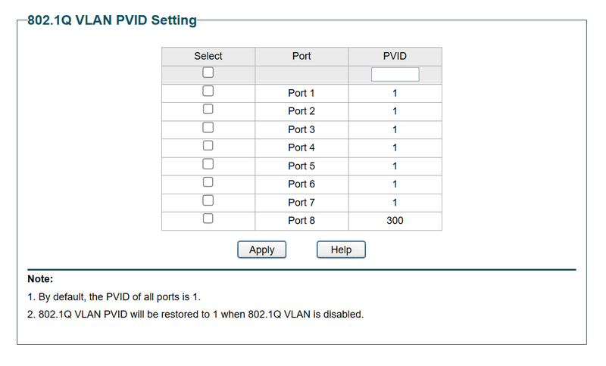The width and height of the screenshot is (606, 366).
Task: Click the Port 8 label cell
Action: pos(301,221)
